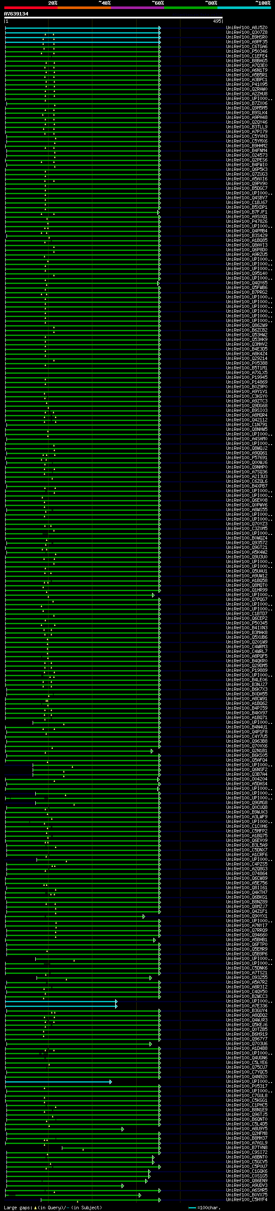Select the UniRef100_A9PH48 hit name

[x=247, y=118]
